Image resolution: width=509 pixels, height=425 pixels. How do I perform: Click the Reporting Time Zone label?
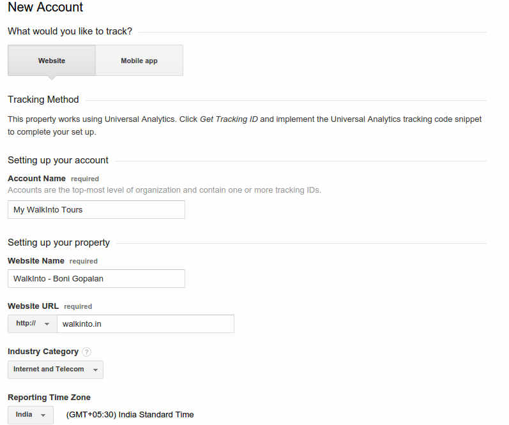pyautogui.click(x=49, y=398)
